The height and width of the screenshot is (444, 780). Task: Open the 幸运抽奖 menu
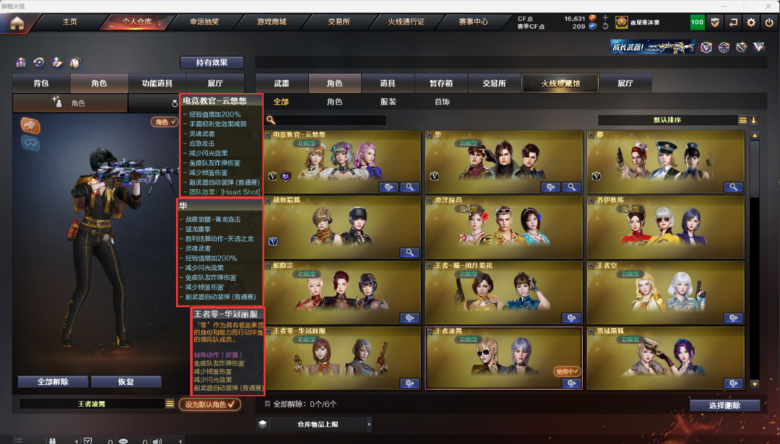pos(204,22)
